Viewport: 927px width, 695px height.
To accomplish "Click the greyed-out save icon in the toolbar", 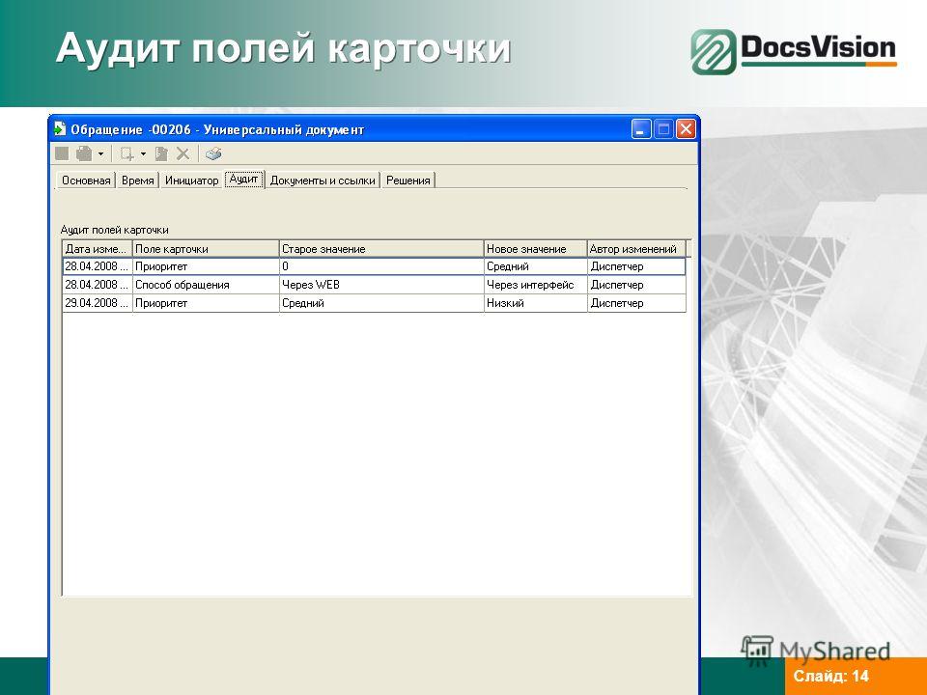I will pyautogui.click(x=62, y=154).
